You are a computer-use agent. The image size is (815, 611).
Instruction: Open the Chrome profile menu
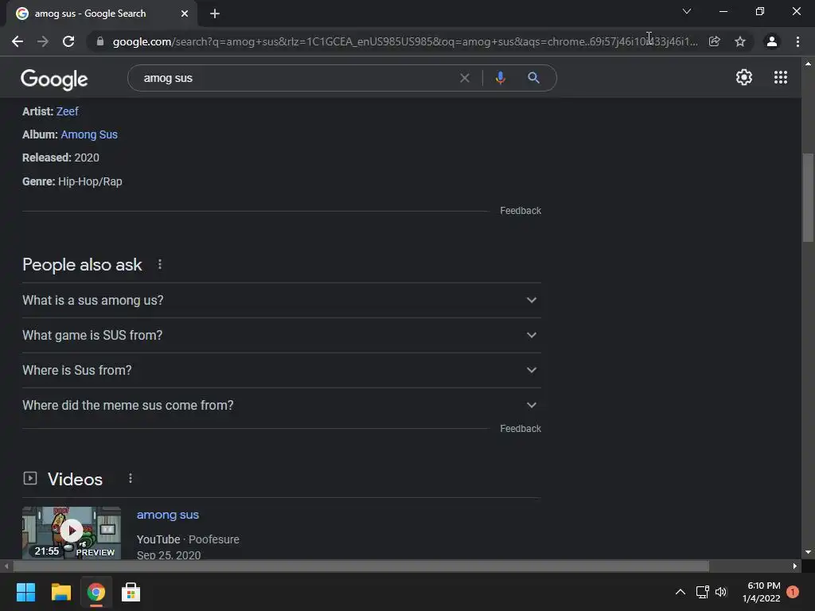coord(772,41)
